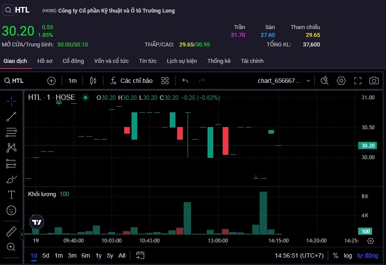This screenshot has height=265, width=386.
Task: Toggle log scale mode
Action: 348,255
